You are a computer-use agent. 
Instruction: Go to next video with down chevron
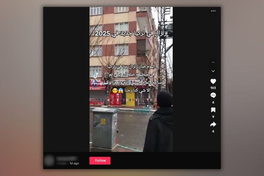(x=213, y=71)
